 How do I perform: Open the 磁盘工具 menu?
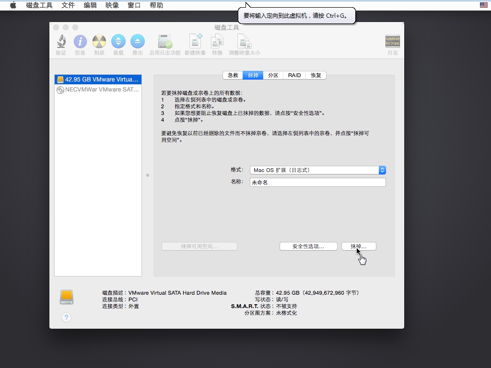[39, 5]
